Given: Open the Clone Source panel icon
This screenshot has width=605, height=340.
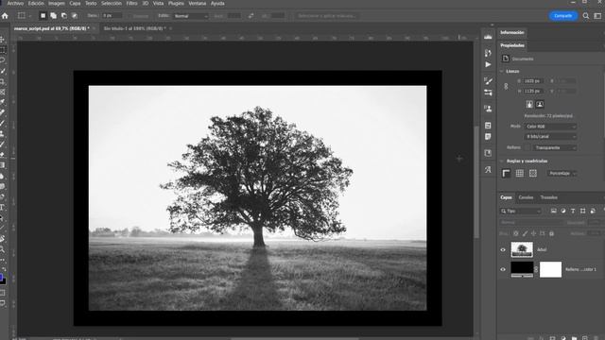Looking at the screenshot, I should pos(488,110).
